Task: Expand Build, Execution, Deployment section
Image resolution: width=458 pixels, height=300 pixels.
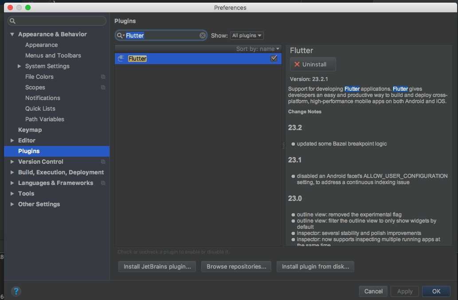Action: [12, 172]
